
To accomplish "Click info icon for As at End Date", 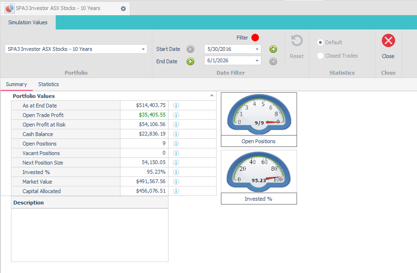I will click(x=176, y=106).
